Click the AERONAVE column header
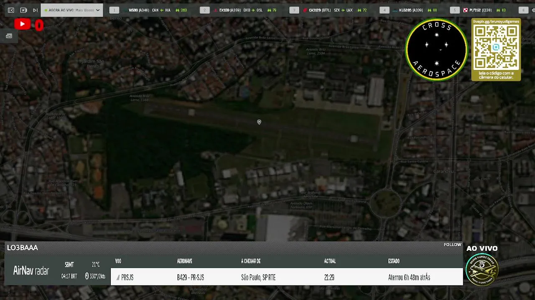 (x=185, y=261)
